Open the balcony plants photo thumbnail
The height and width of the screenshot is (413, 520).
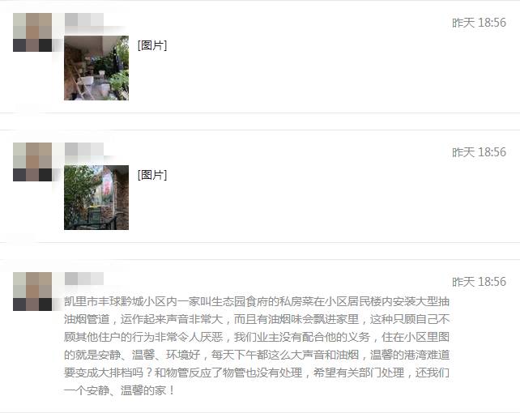(96, 68)
